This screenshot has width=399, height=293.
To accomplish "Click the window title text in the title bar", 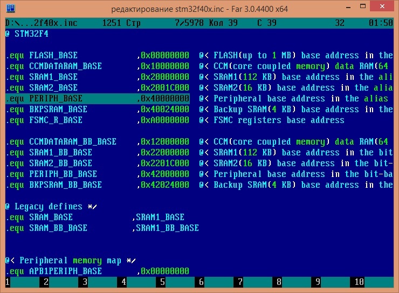I will (200, 9).
